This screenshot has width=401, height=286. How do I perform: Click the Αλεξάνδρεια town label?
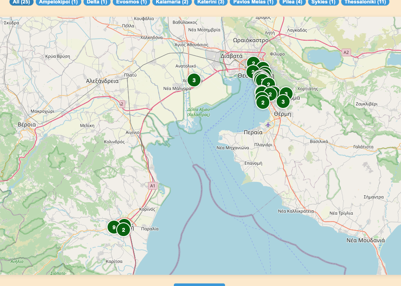pos(102,81)
